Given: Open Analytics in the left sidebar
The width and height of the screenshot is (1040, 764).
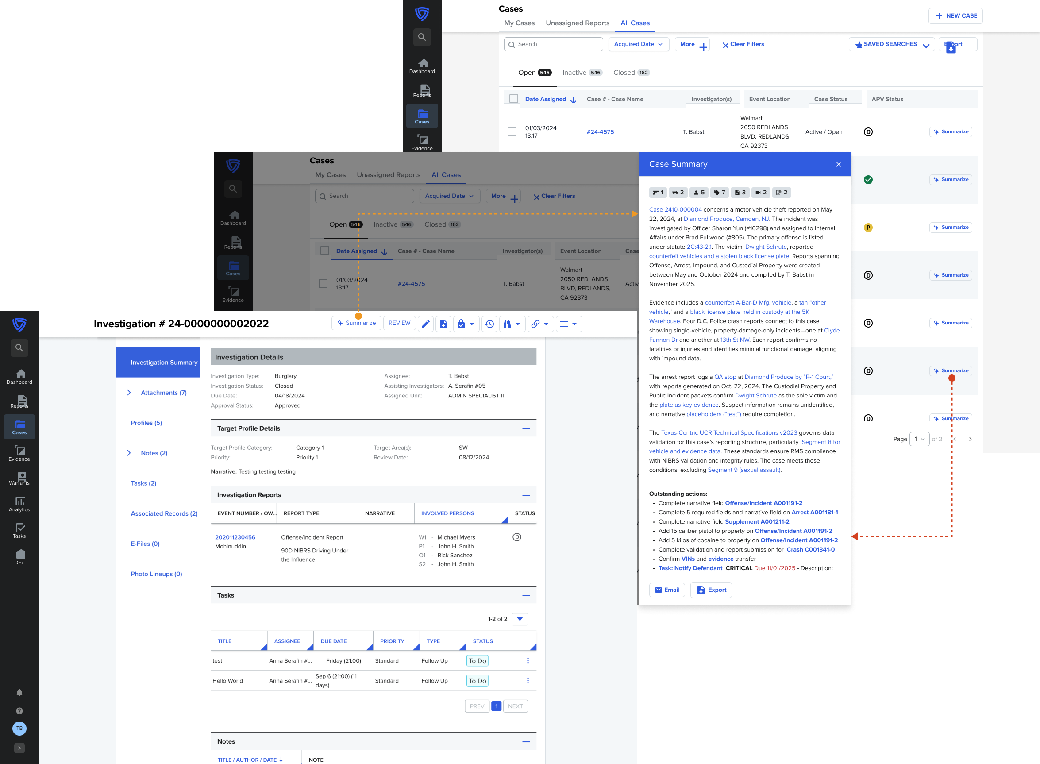Looking at the screenshot, I should [x=19, y=504].
